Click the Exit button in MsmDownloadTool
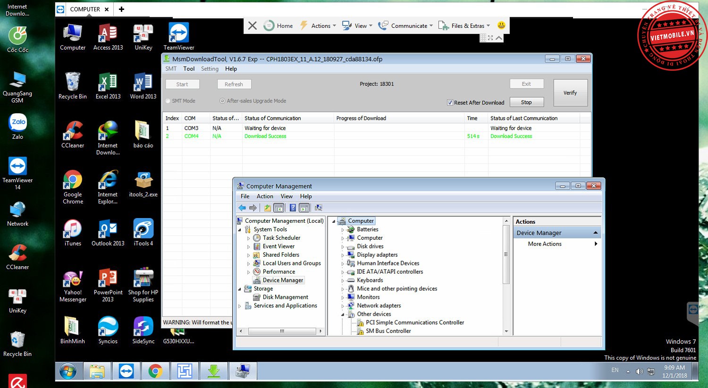Viewport: 708px width, 388px height. click(526, 84)
